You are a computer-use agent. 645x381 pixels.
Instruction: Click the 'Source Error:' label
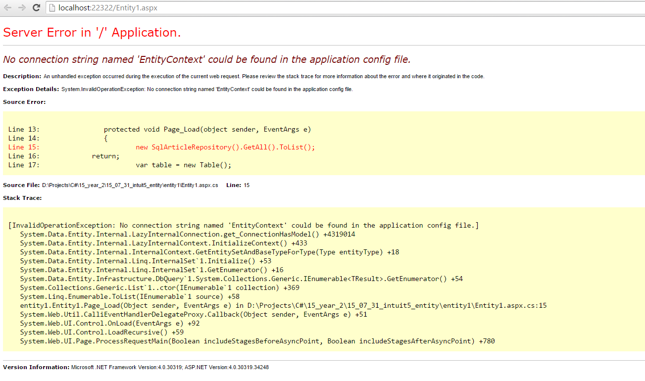[24, 102]
